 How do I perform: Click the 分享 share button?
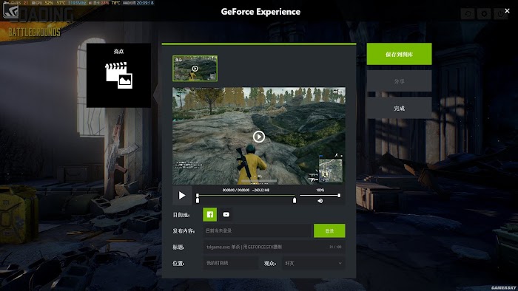pos(399,81)
